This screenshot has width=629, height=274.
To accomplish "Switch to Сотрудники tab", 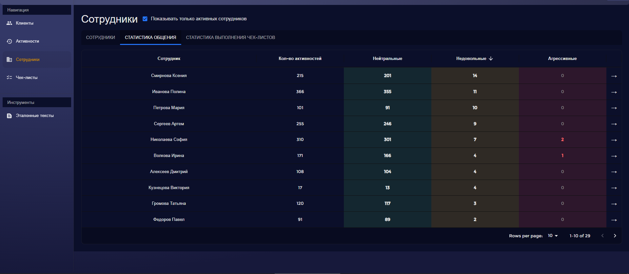I will click(100, 37).
